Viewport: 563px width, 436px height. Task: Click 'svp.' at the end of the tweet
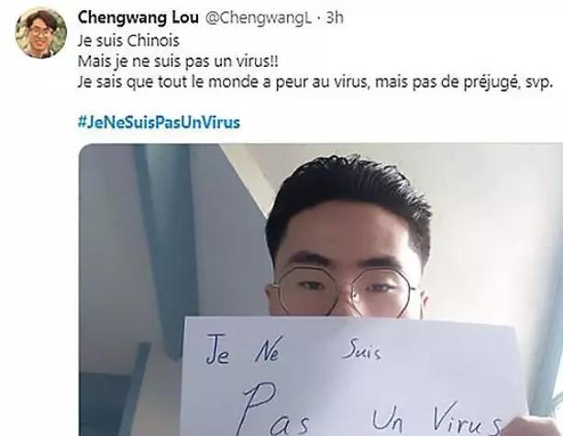point(538,83)
